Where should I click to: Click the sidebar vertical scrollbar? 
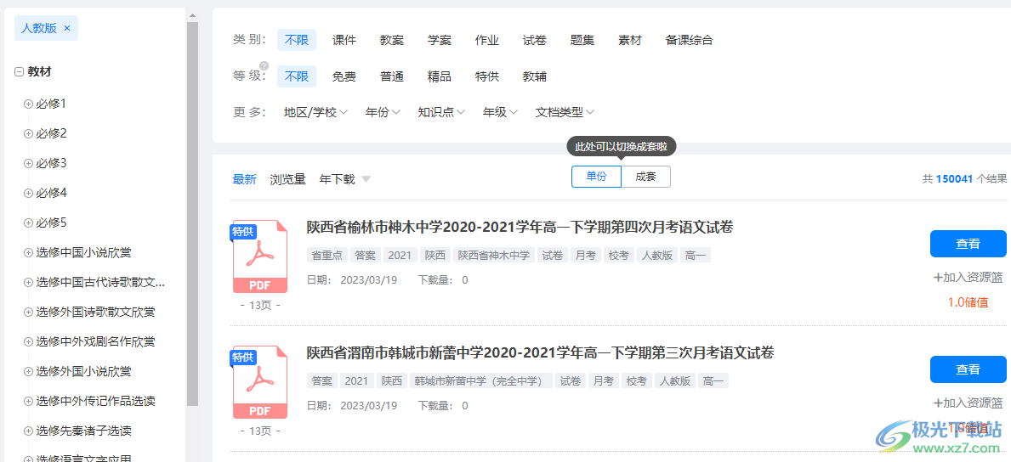coord(192,212)
